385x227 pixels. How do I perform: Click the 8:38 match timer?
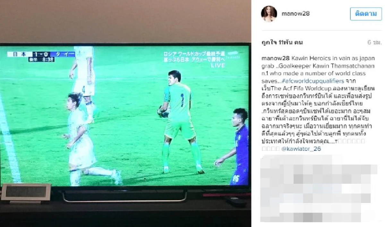tap(42, 59)
